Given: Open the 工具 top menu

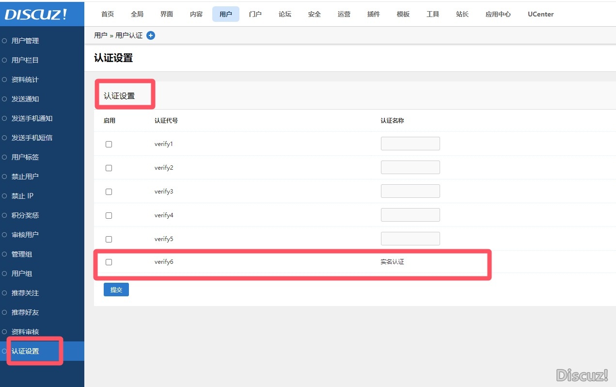Looking at the screenshot, I should 432,14.
